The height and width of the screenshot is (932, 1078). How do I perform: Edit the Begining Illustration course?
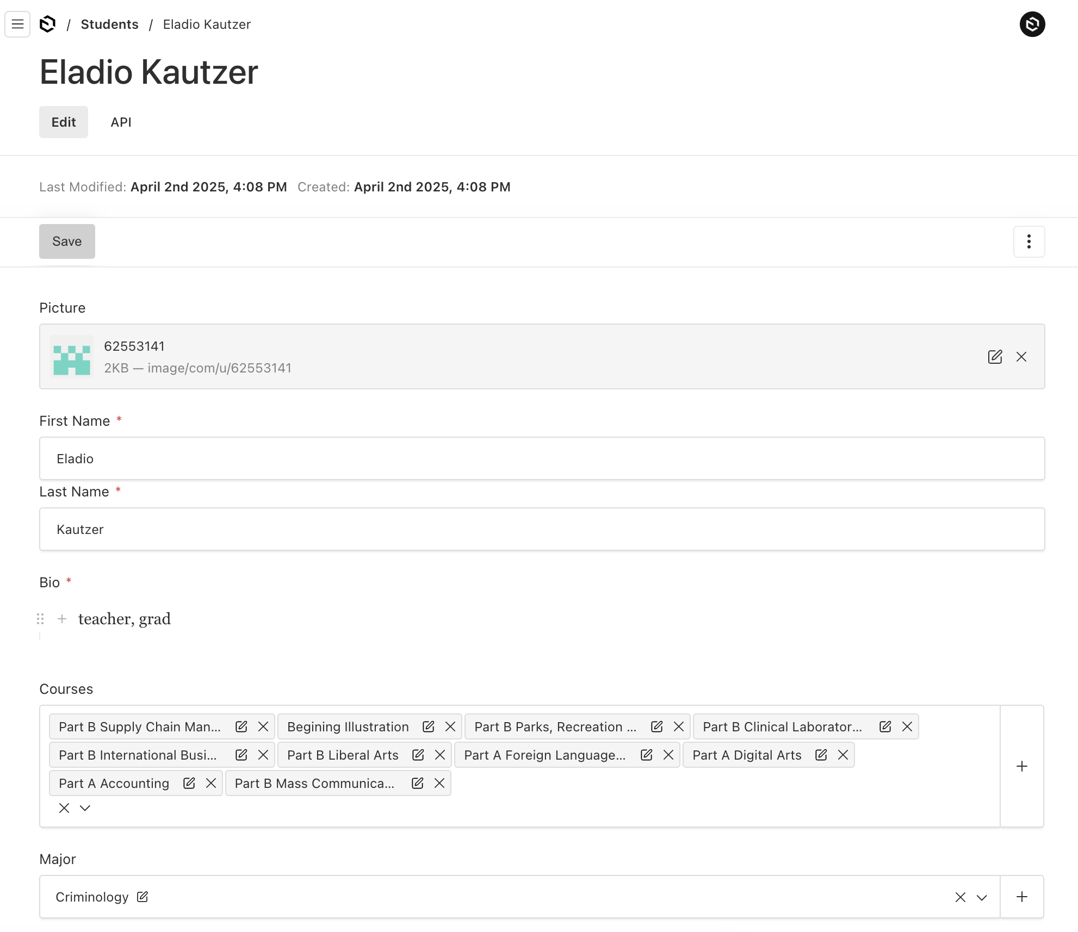429,727
